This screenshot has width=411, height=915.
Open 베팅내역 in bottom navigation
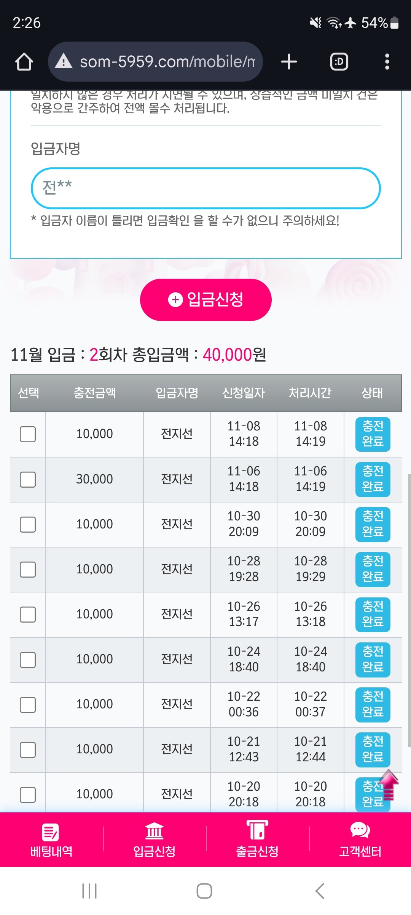pyautogui.click(x=51, y=840)
